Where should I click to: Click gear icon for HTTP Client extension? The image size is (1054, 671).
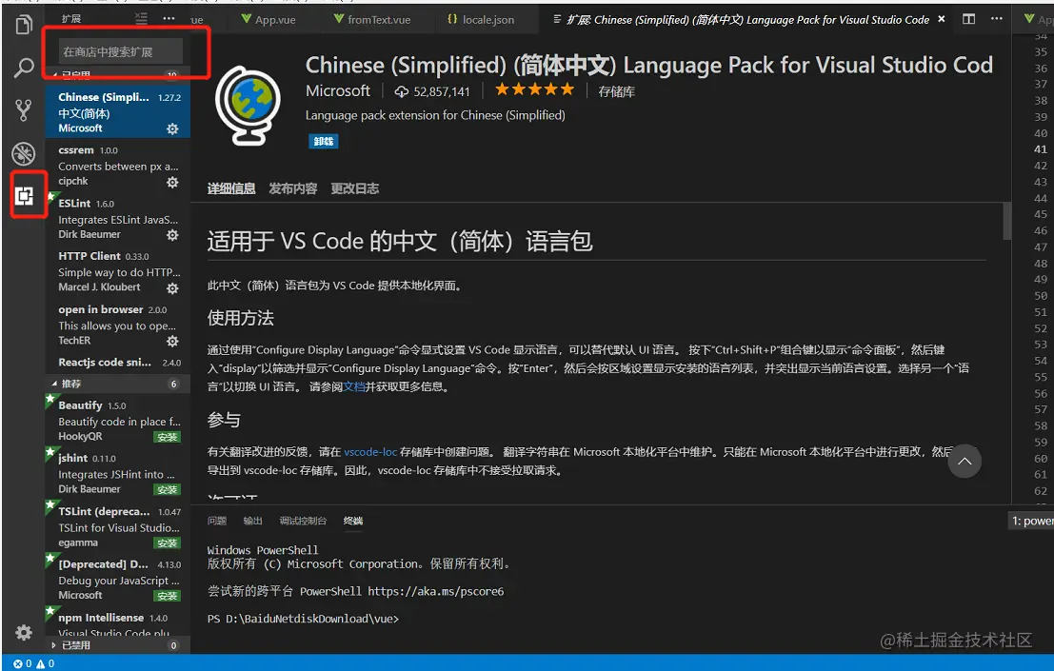[x=172, y=288]
